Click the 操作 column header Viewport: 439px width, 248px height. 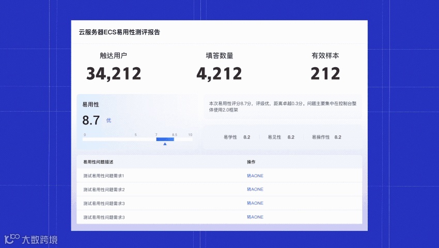coord(251,162)
